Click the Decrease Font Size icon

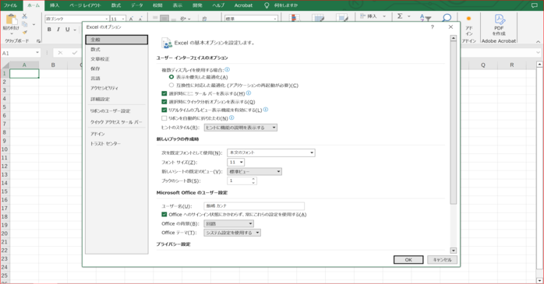140,19
